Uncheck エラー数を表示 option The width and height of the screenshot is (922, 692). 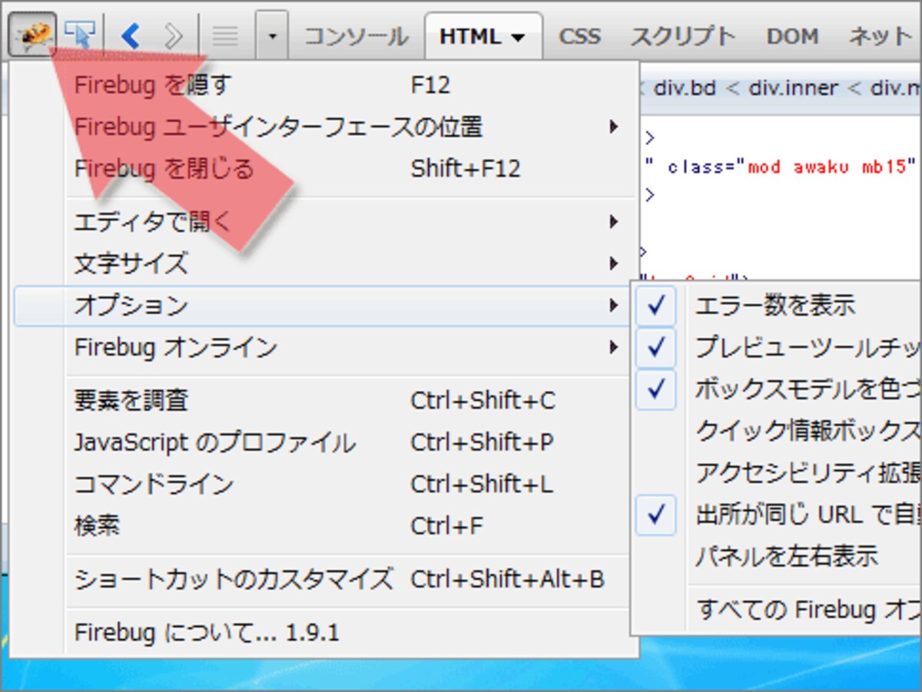(x=778, y=306)
